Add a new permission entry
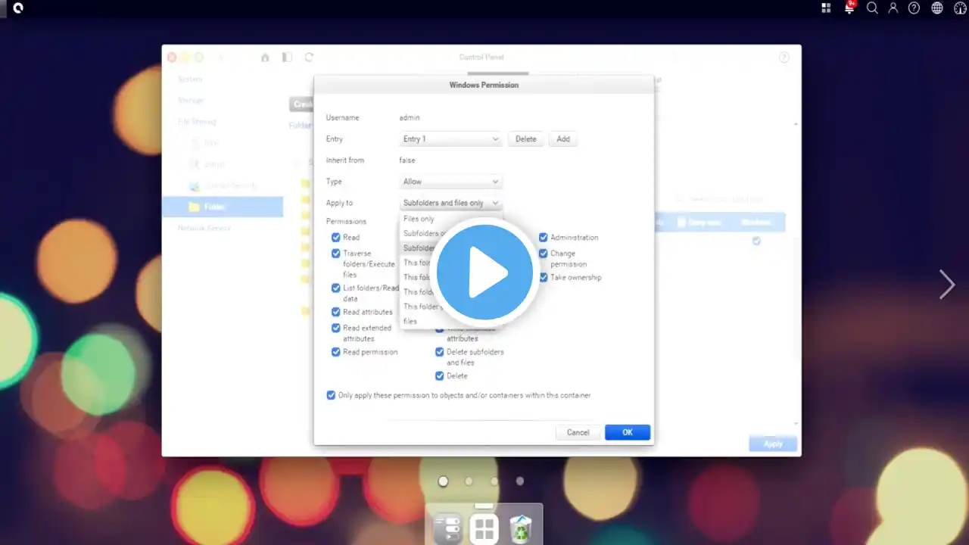969x545 pixels. click(x=563, y=139)
